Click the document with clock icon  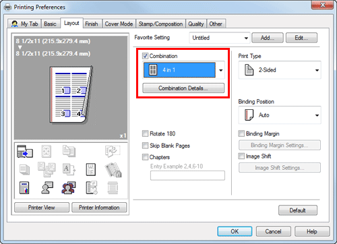point(91,187)
